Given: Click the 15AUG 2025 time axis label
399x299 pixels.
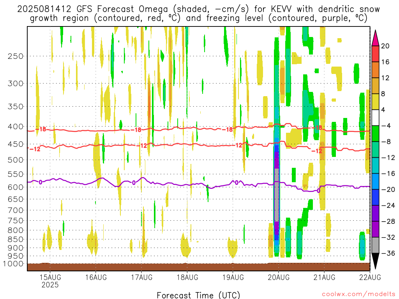Looking at the screenshot, I should [x=50, y=281].
